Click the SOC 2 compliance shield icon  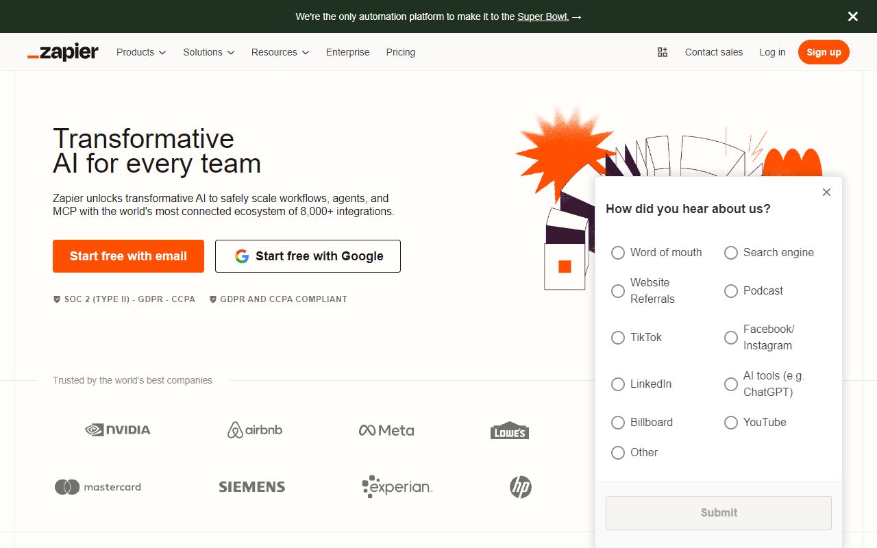57,299
